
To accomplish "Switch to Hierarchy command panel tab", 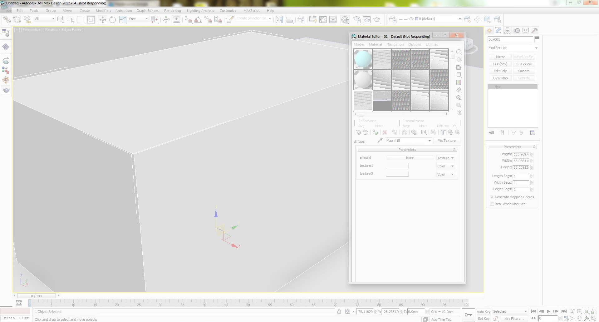I will (508, 31).
